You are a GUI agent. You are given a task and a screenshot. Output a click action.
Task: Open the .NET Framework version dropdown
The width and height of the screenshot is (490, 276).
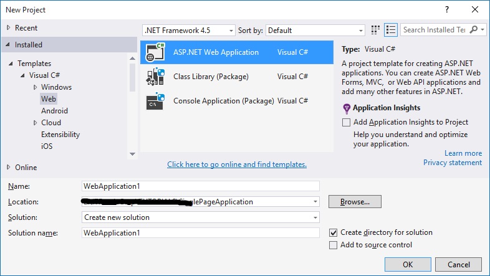click(x=188, y=31)
